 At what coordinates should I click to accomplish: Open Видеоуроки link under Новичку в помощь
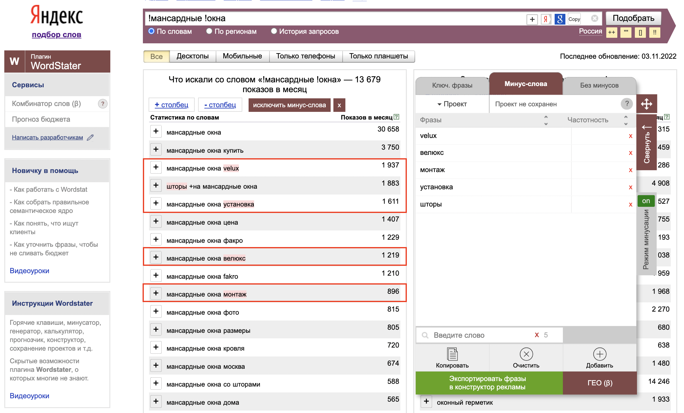click(29, 271)
